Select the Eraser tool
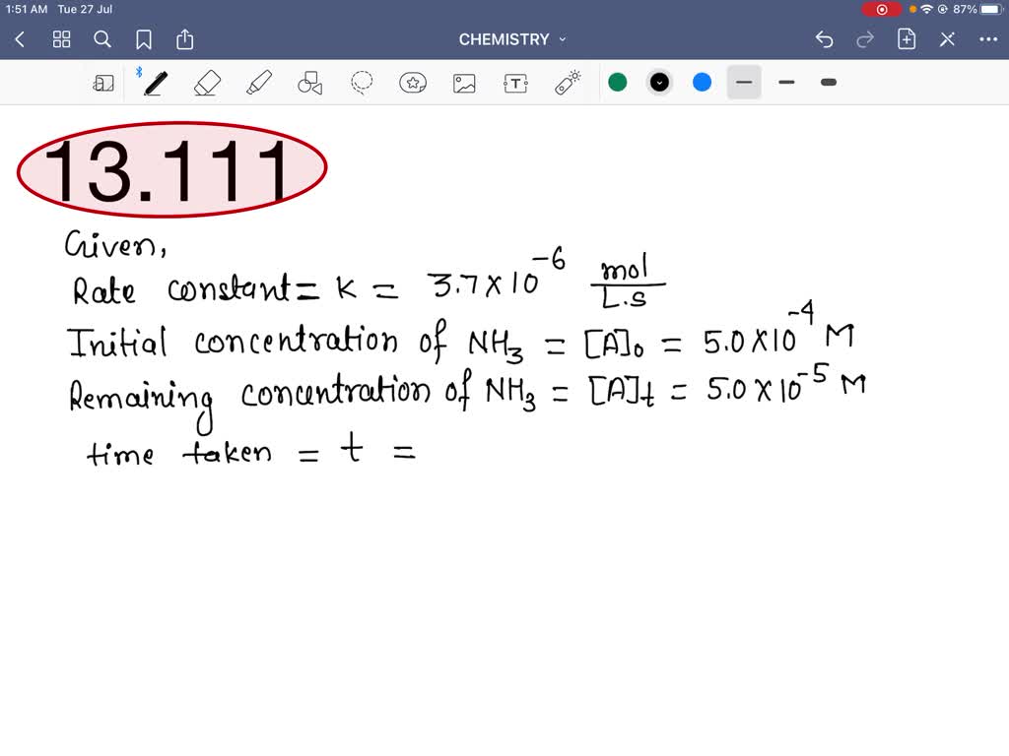Screen dimensions: 1009x756 pos(207,83)
